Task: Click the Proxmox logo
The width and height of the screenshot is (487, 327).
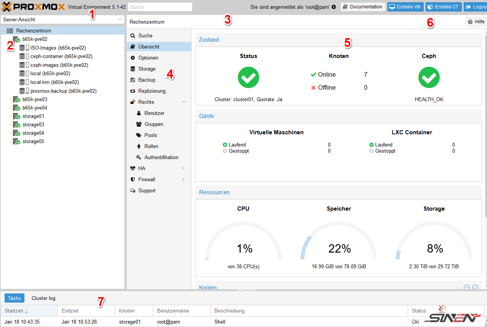Action: [x=34, y=7]
